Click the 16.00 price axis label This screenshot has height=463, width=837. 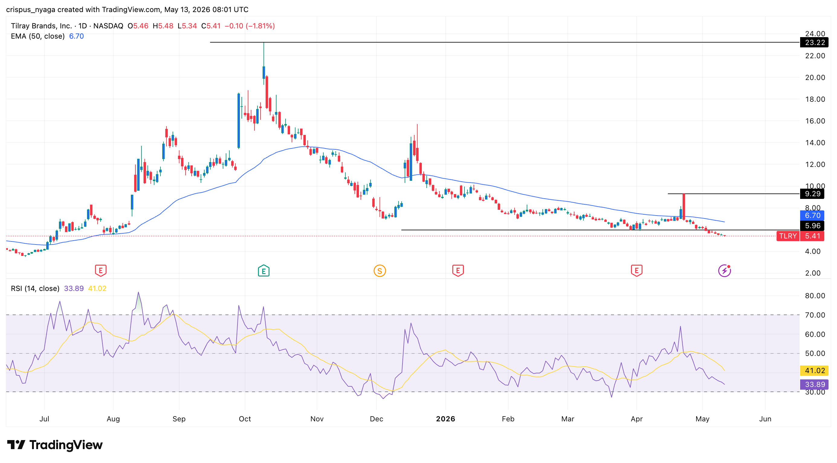pos(815,121)
